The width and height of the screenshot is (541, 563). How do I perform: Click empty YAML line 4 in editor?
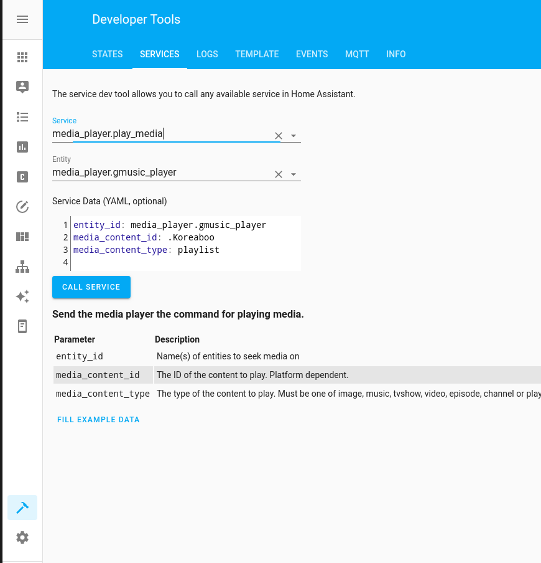[x=185, y=262]
